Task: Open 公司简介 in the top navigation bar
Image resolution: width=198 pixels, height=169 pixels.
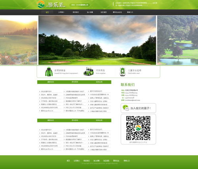Action: tap(61, 12)
